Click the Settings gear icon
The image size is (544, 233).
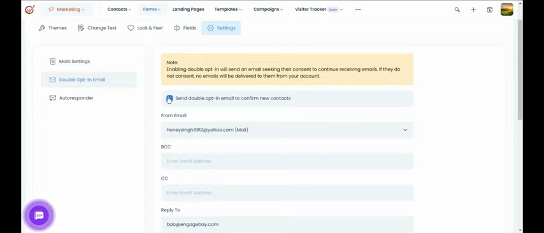pyautogui.click(x=210, y=28)
